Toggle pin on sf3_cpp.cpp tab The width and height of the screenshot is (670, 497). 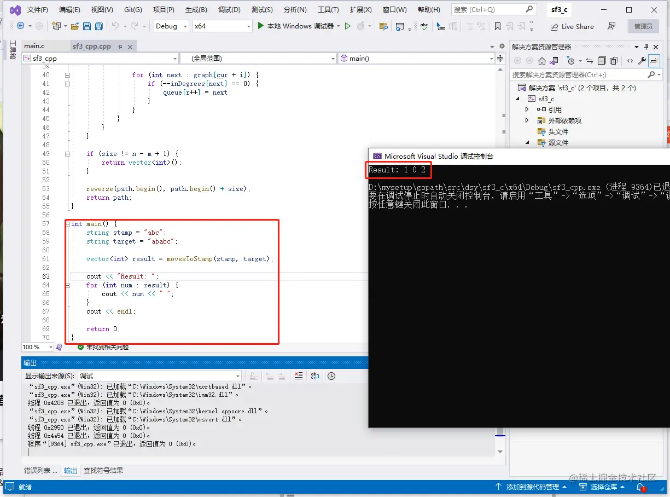[120, 47]
